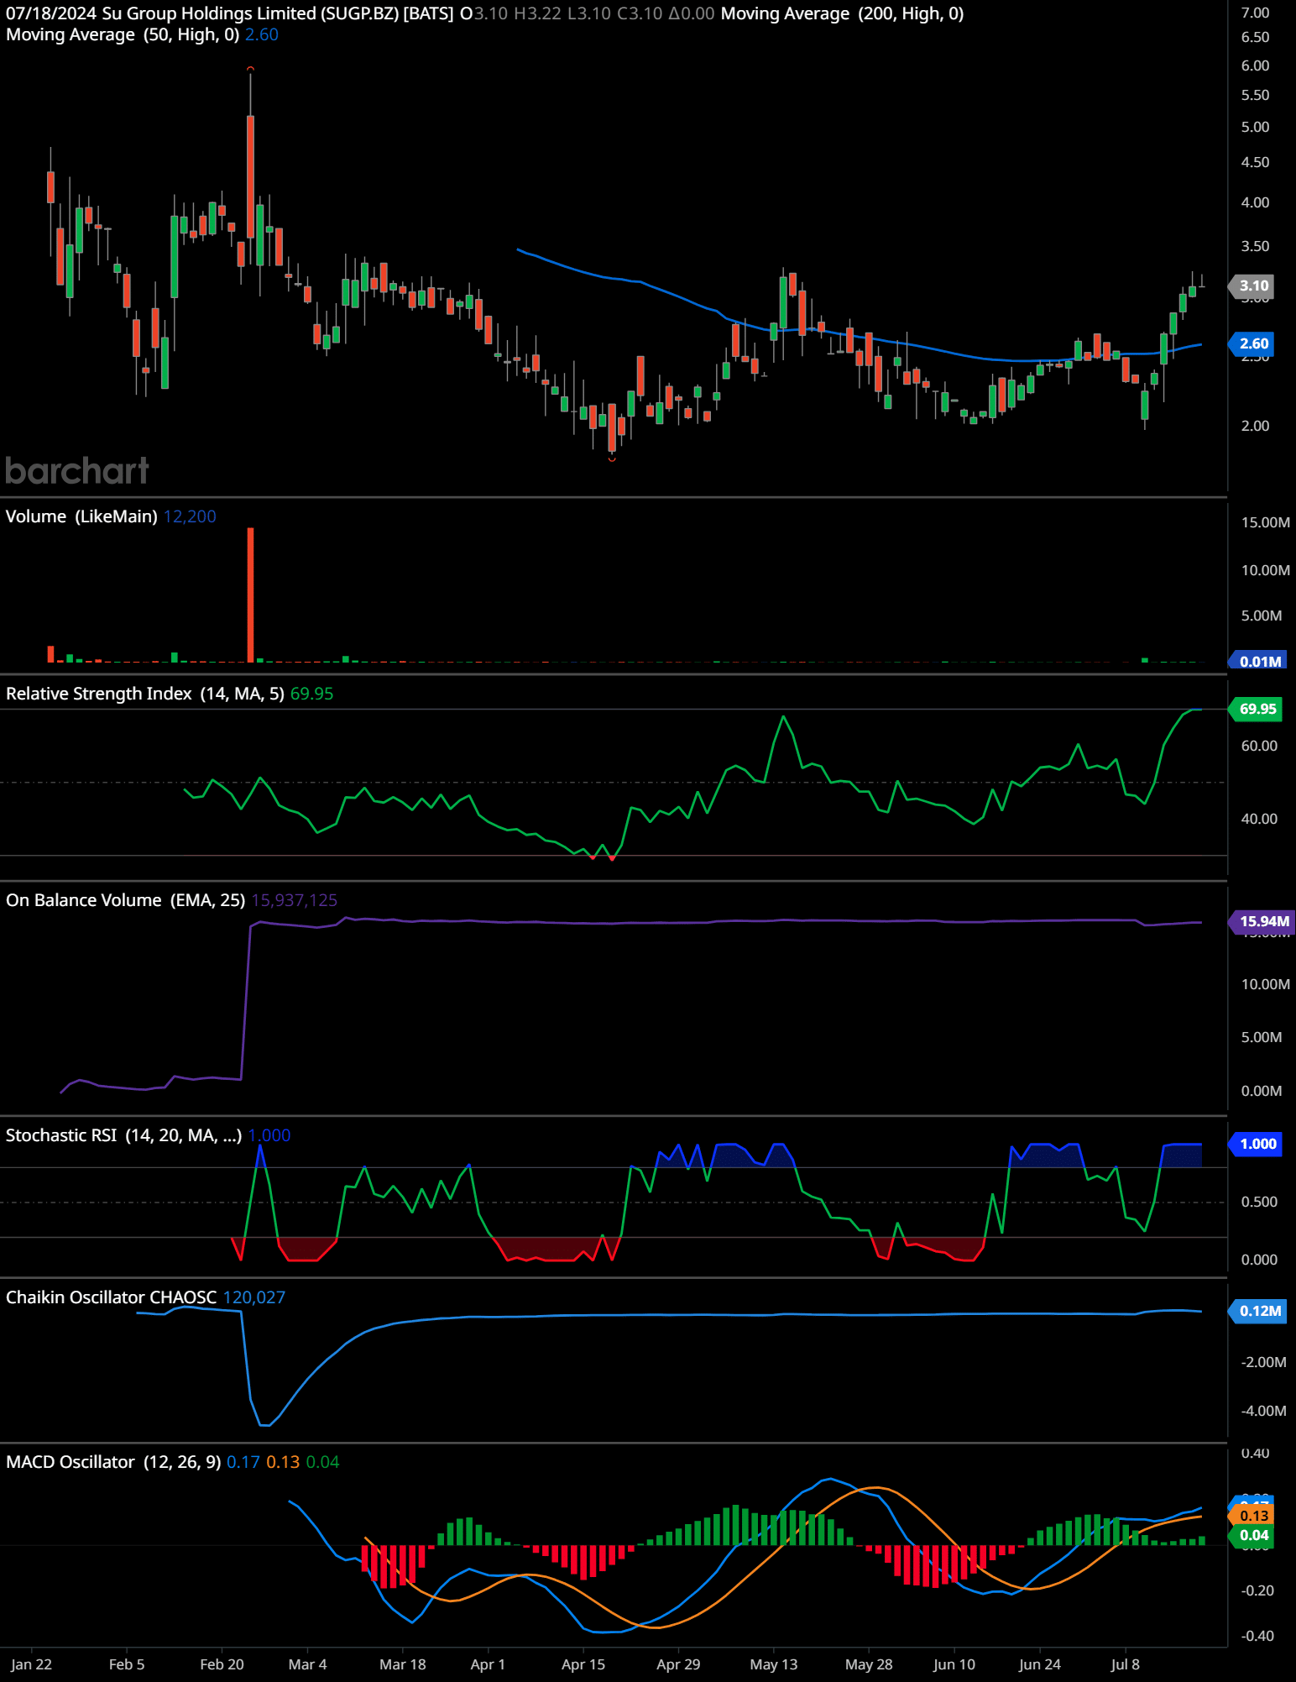Select the Moving Average (200, High, 0) label

[842, 13]
